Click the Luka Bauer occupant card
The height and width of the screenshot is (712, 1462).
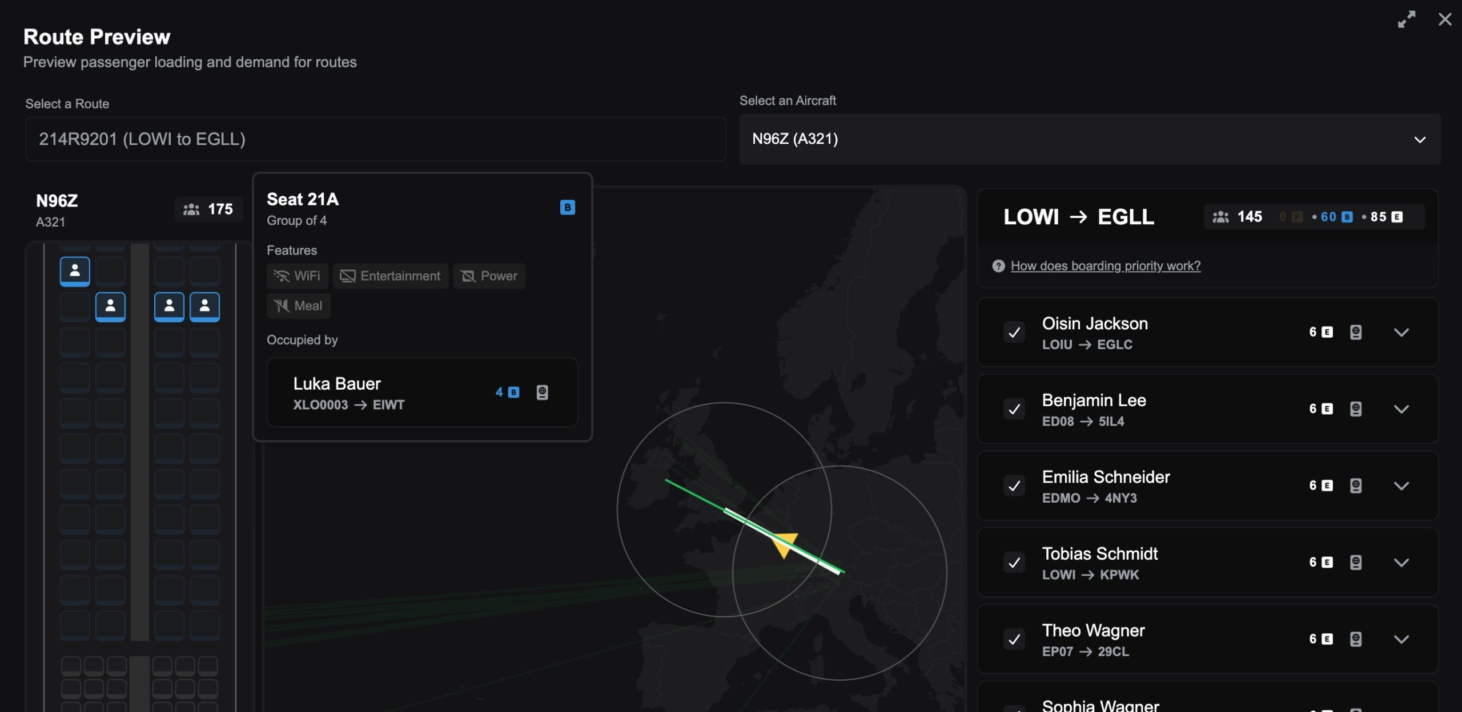tap(422, 393)
